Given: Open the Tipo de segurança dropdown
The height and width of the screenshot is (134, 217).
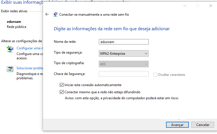Looking at the screenshot, I should [x=124, y=53].
